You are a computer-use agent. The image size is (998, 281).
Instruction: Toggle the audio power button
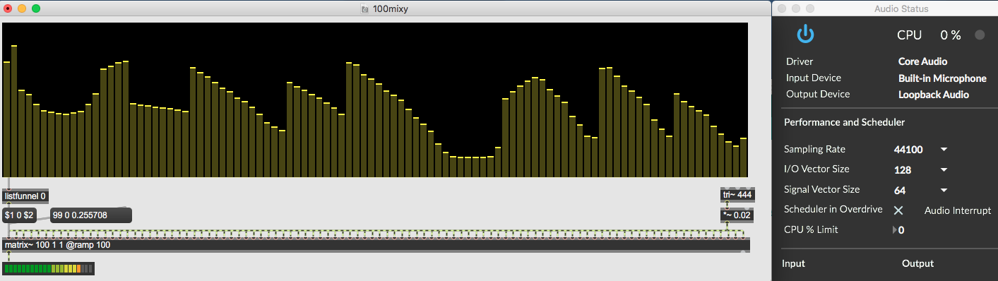point(806,34)
